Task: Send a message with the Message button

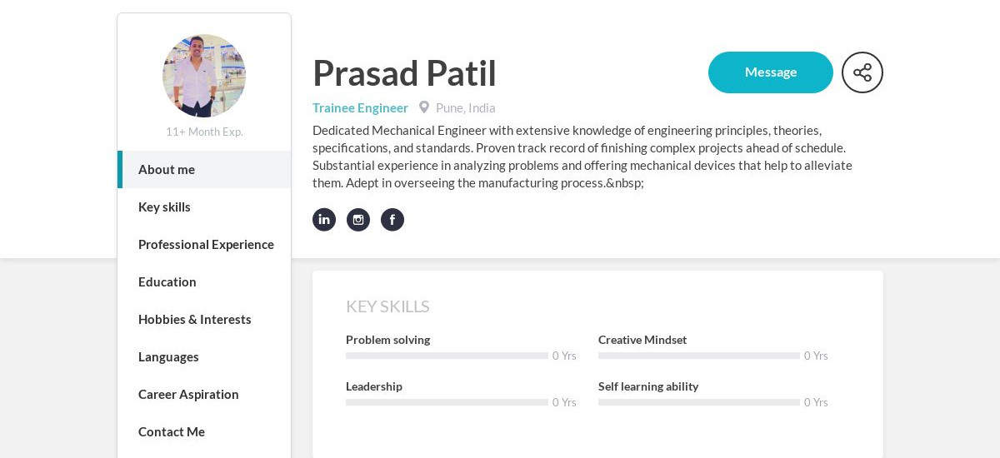Action: pyautogui.click(x=771, y=72)
